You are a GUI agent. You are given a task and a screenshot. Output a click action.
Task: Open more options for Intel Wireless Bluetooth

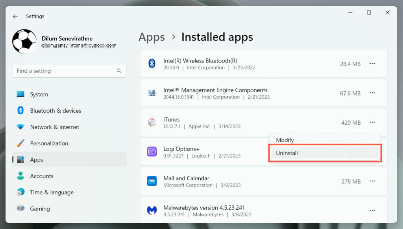pos(372,64)
